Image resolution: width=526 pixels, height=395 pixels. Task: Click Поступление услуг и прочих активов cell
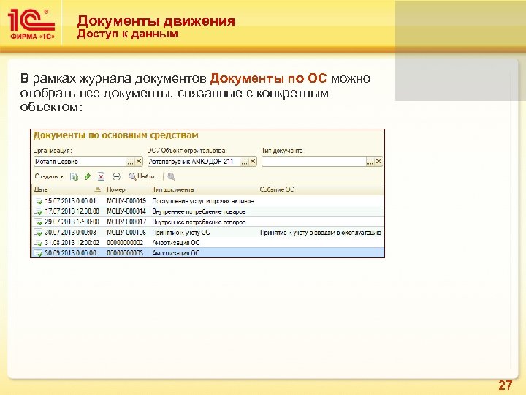point(203,201)
